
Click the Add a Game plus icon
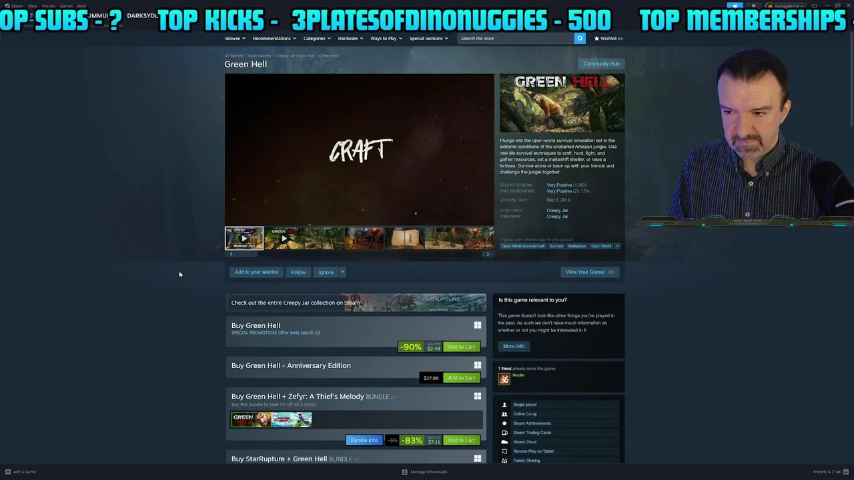8,472
